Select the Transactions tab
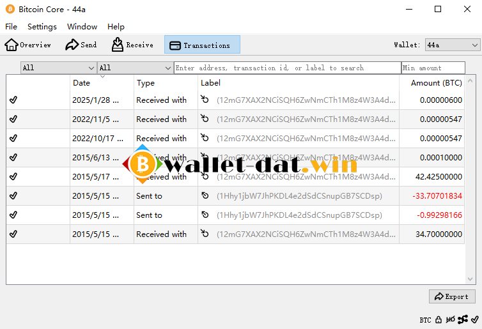 coord(202,45)
